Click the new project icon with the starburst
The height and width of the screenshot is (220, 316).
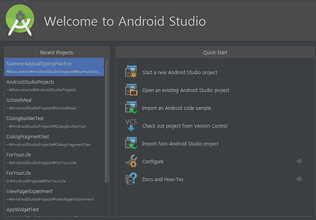pyautogui.click(x=131, y=72)
